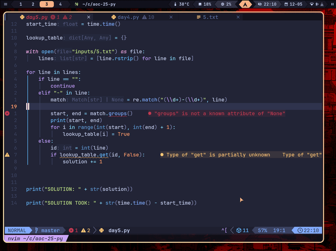
Task: Click the red error icon in the line gutter
Action: click(x=7, y=113)
